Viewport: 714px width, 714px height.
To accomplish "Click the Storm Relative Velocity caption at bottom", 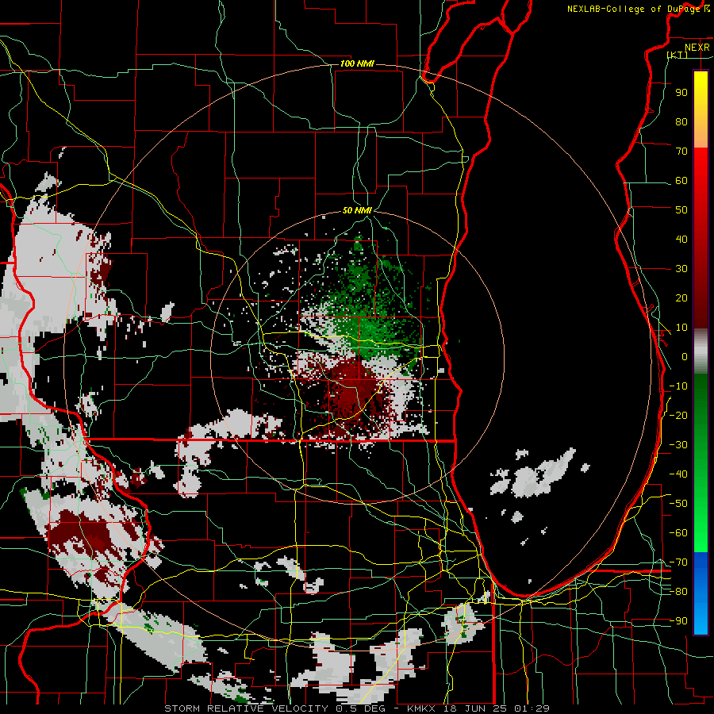I will click(x=356, y=708).
